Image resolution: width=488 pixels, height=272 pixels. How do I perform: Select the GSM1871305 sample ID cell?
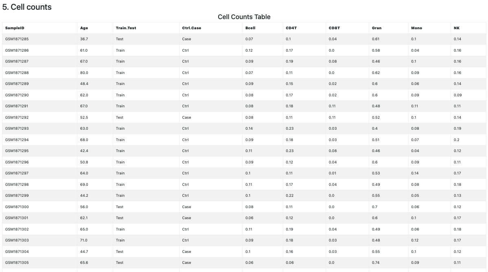point(17,263)
